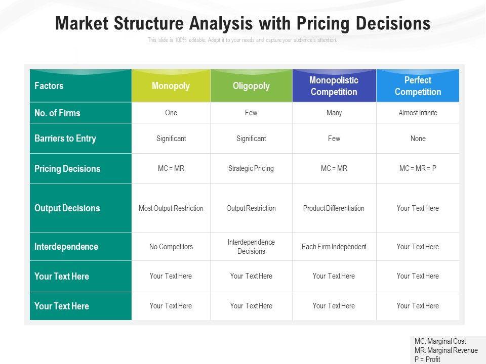
Task: Click the slide title about Market Structure Analysis
Action: point(243,24)
